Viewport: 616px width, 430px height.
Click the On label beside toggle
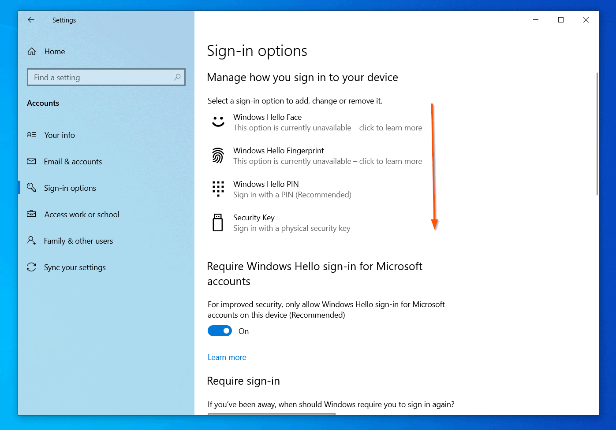pyautogui.click(x=244, y=331)
